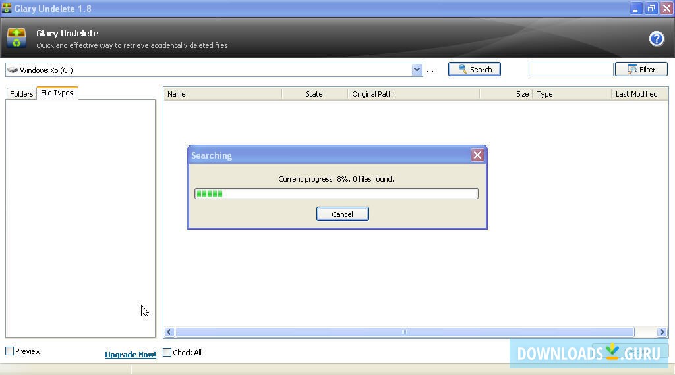Follow the Upgrade Now! link
675x375 pixels.
(131, 355)
